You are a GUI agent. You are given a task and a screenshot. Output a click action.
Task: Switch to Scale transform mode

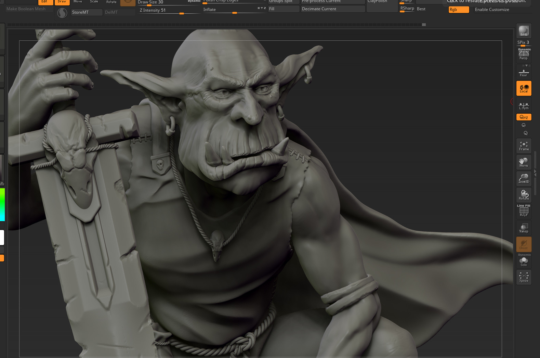pyautogui.click(x=94, y=2)
